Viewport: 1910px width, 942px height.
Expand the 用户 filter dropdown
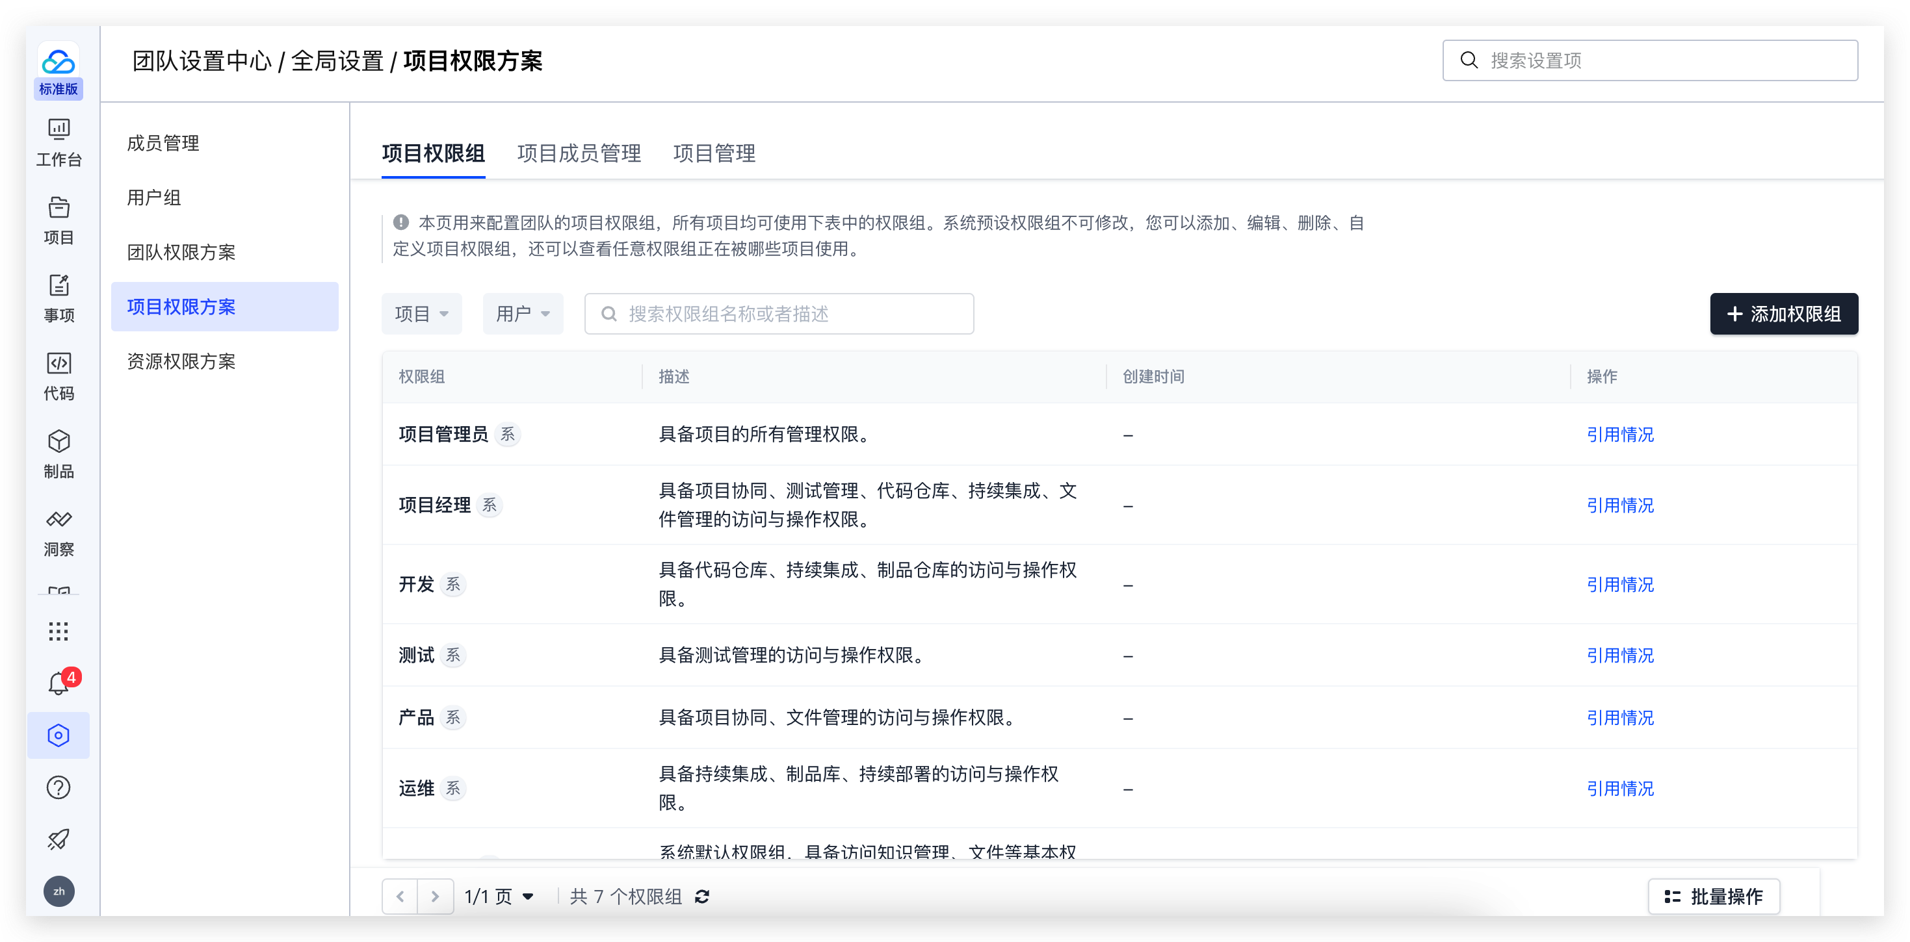523,314
